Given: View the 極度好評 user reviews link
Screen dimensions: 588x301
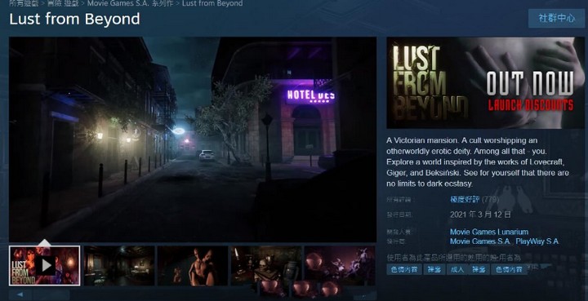Looking at the screenshot, I should (465, 199).
